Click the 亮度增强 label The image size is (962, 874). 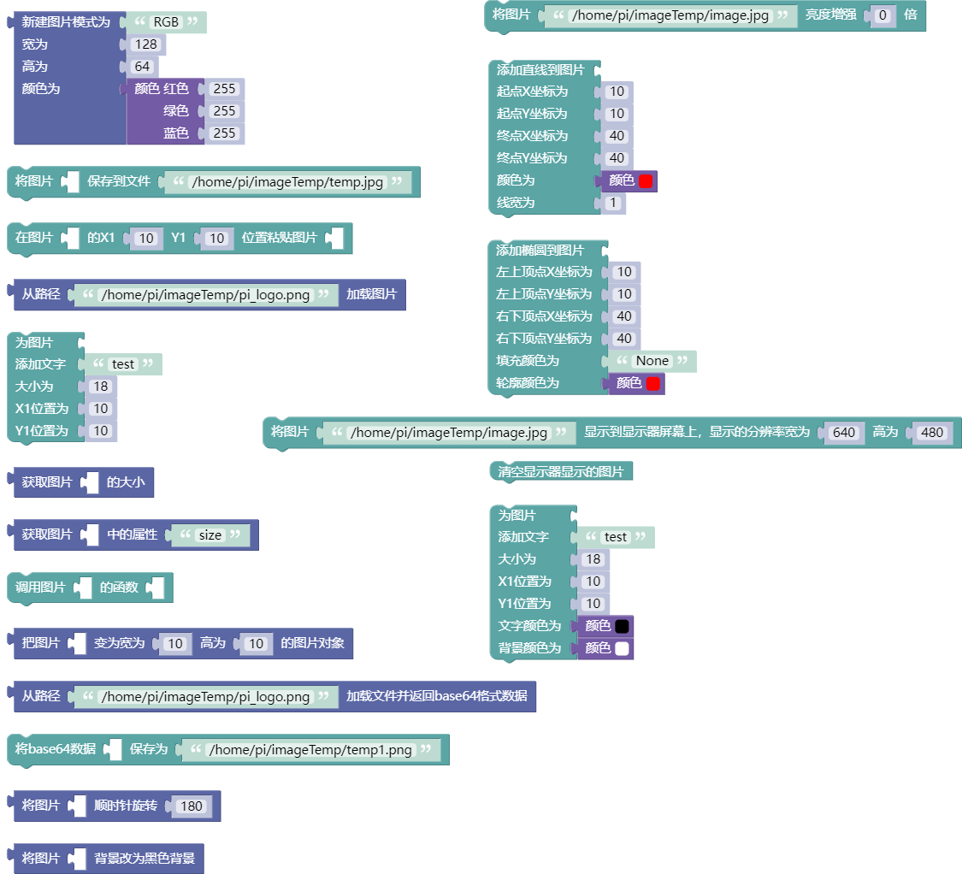pyautogui.click(x=830, y=15)
